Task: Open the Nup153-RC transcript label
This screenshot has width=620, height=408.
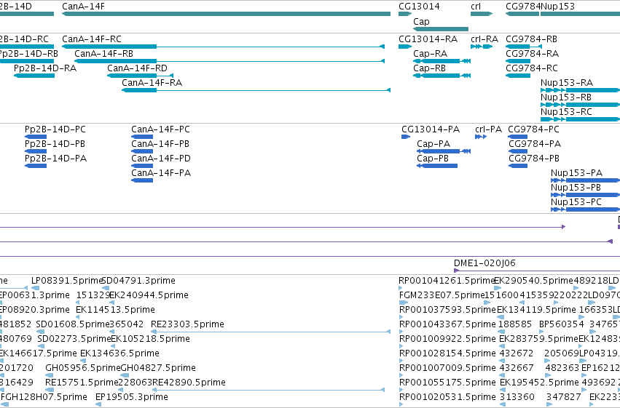Action: pos(566,112)
